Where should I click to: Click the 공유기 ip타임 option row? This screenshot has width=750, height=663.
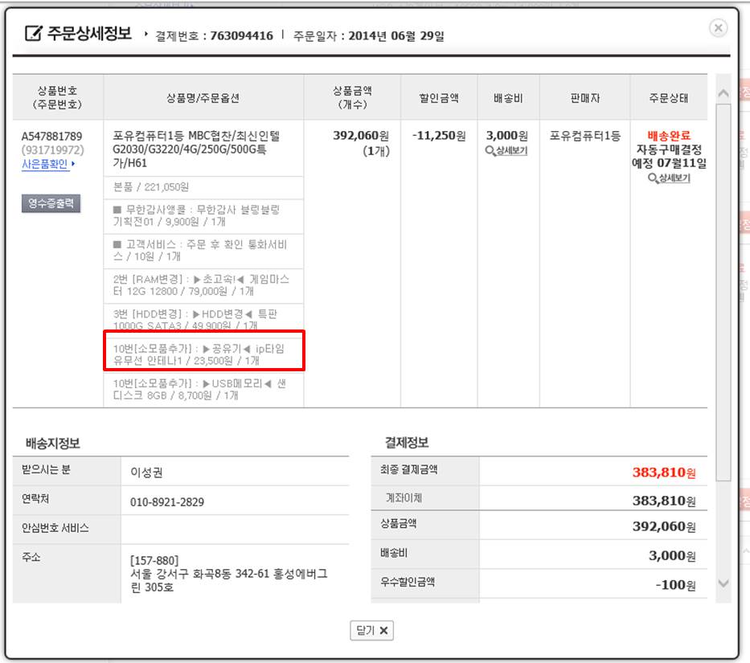203,350
